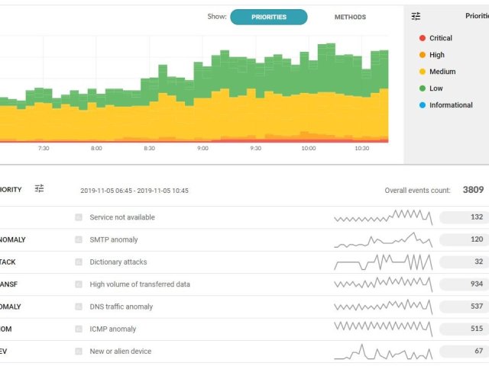Viewport: 489px width, 366px height.
Task: Check the New or alien device checkbox
Action: [79, 352]
